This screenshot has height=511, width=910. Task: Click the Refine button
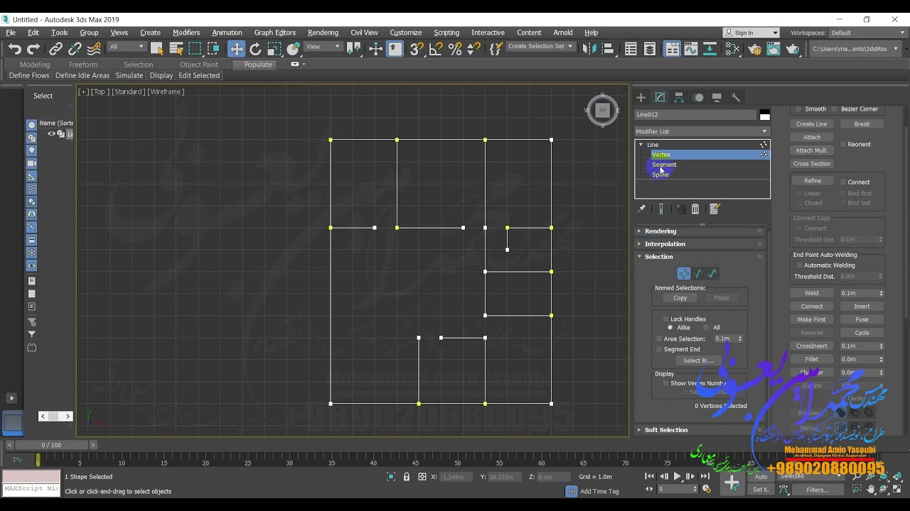click(x=812, y=180)
